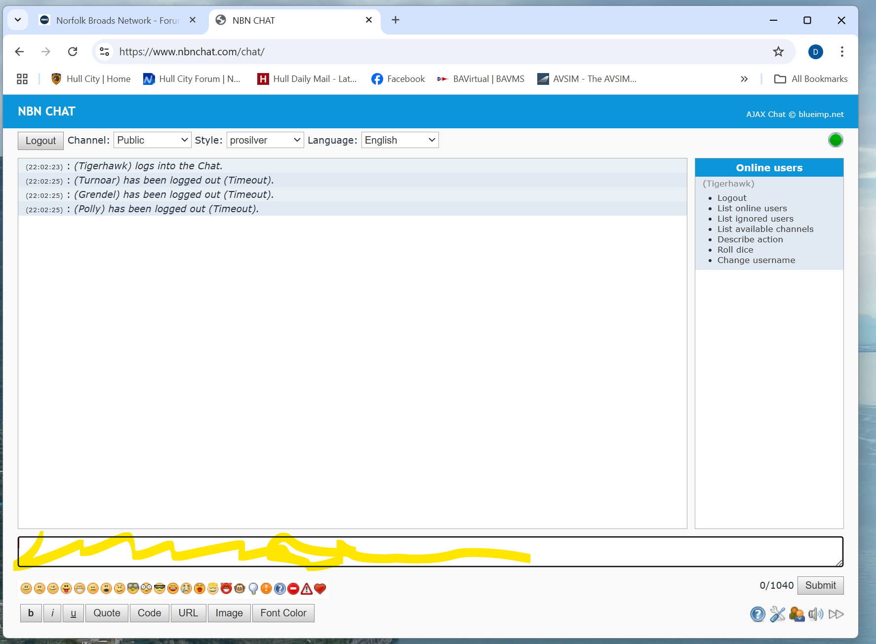Submit the chat message

(820, 585)
